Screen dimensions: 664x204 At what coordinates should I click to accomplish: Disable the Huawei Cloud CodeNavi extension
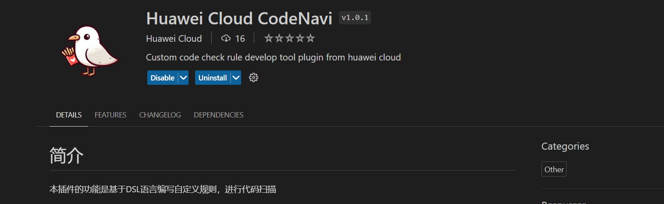coord(163,78)
